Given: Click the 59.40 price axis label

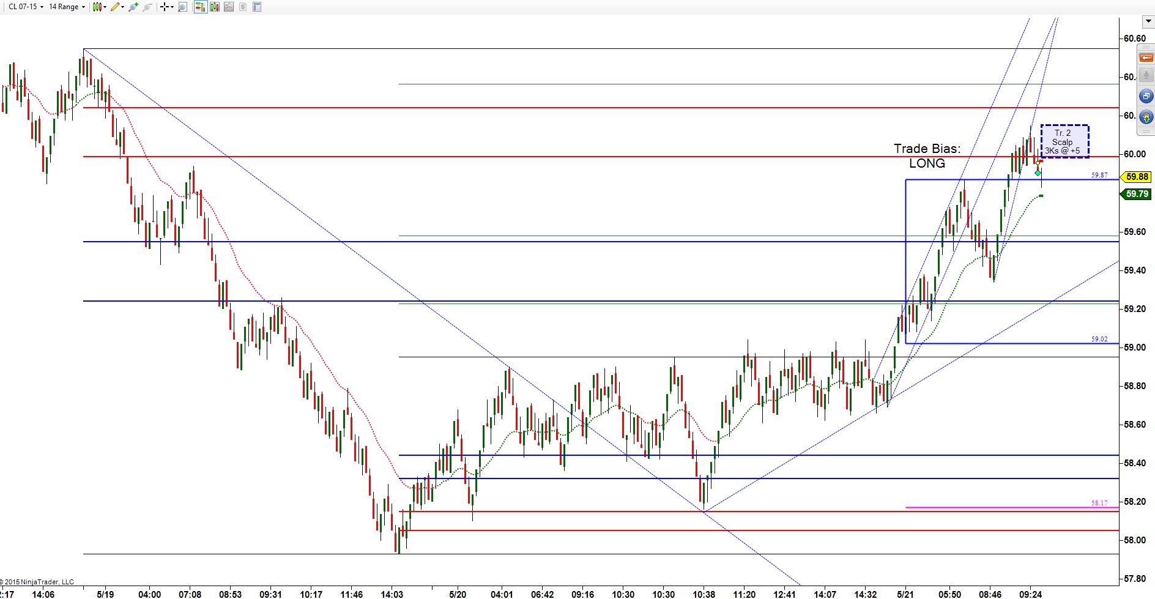Looking at the screenshot, I should pyautogui.click(x=1135, y=270).
